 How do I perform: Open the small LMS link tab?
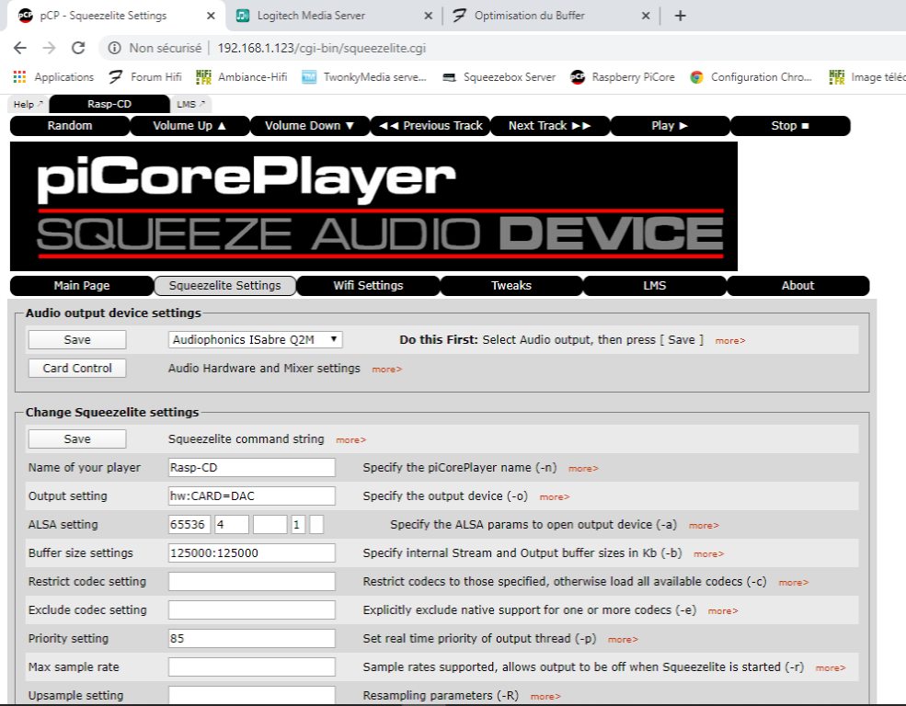pyautogui.click(x=190, y=105)
